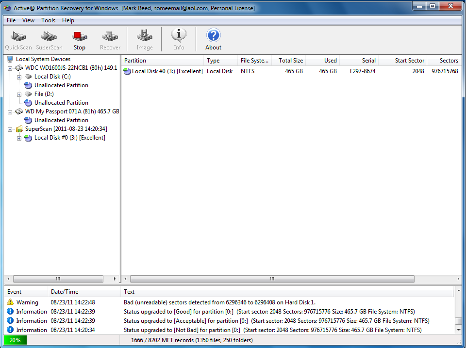
Task: Sort by the Total Size column header
Action: coord(288,61)
